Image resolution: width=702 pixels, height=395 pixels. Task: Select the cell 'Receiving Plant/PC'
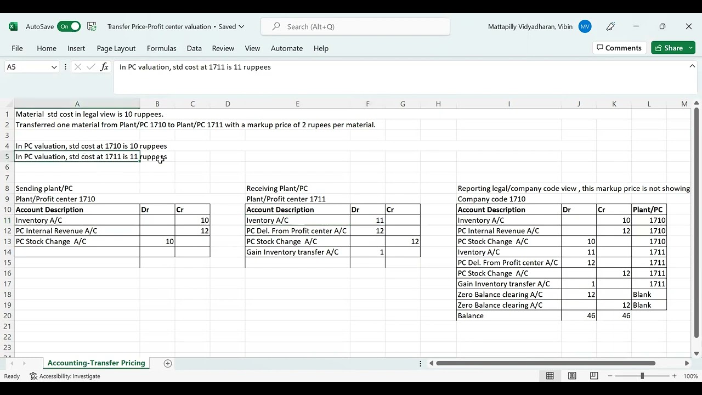298,188
